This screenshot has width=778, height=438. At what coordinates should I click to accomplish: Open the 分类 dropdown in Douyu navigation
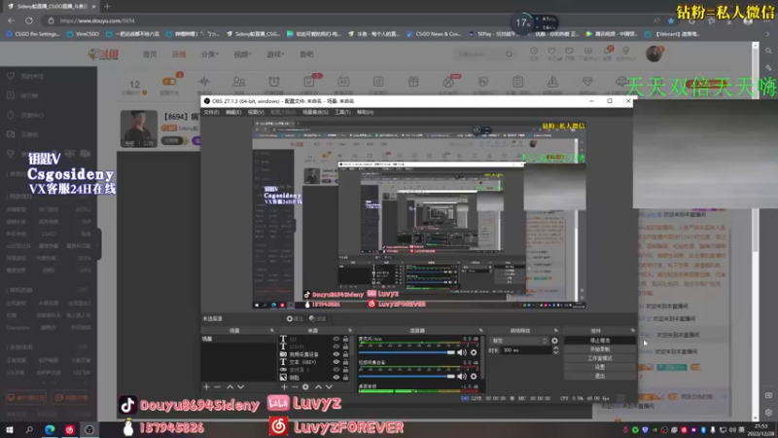(x=209, y=55)
